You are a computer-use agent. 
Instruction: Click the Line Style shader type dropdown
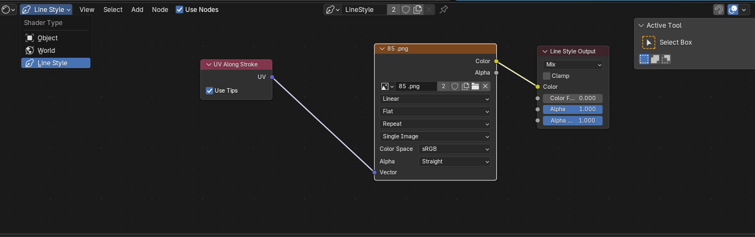46,9
